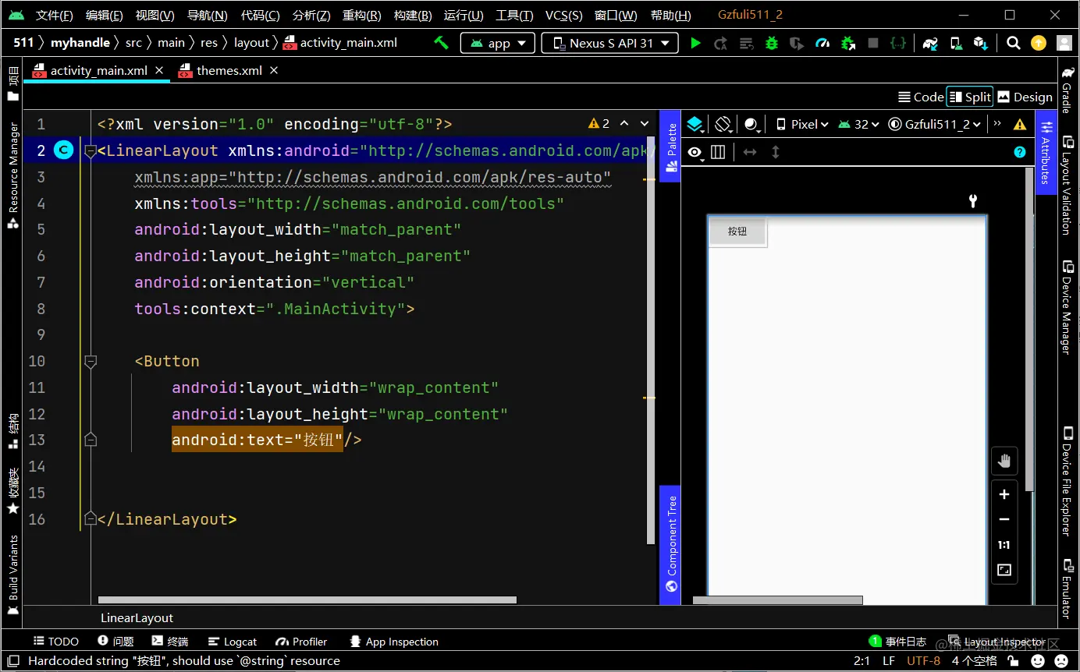Open the Android Profiler gauge icon

(x=822, y=43)
